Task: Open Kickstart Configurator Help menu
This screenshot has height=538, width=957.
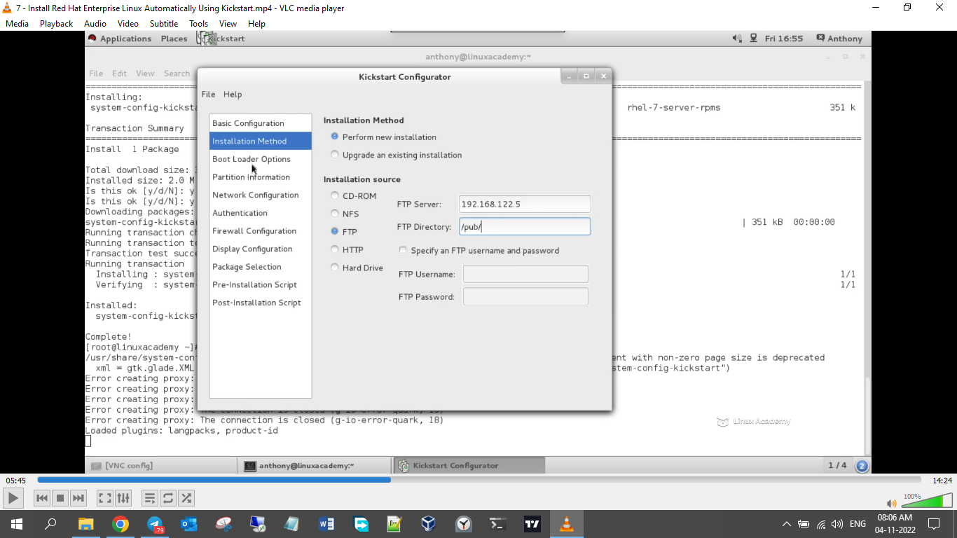Action: point(233,94)
